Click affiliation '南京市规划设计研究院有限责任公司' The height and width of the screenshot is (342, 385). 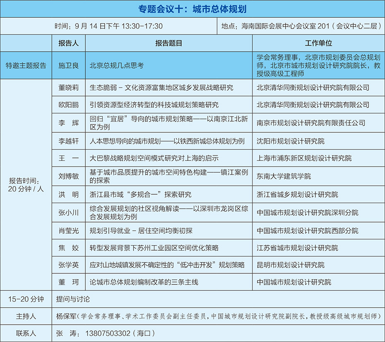(x=311, y=123)
